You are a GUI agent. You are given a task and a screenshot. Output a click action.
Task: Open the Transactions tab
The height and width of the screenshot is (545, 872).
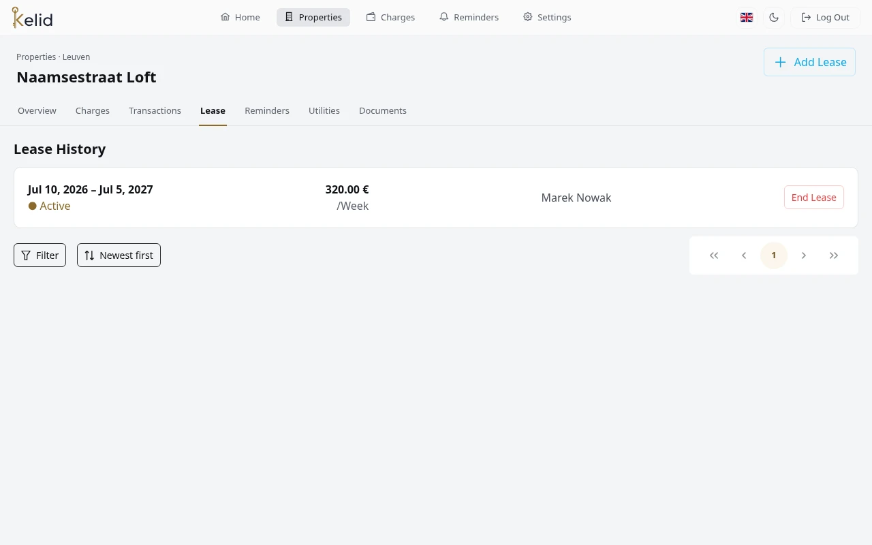click(155, 110)
